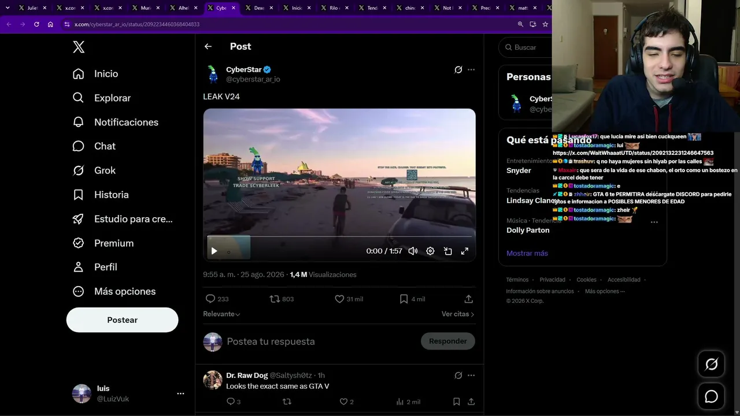Go back using the Post header arrow
This screenshot has width=740, height=416.
[x=208, y=46]
